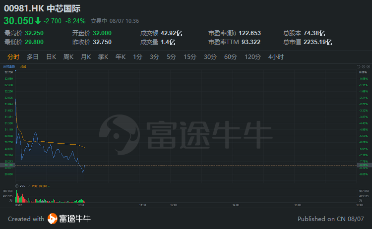
Task: Choose the 15分 interval tab
Action: 190,57
